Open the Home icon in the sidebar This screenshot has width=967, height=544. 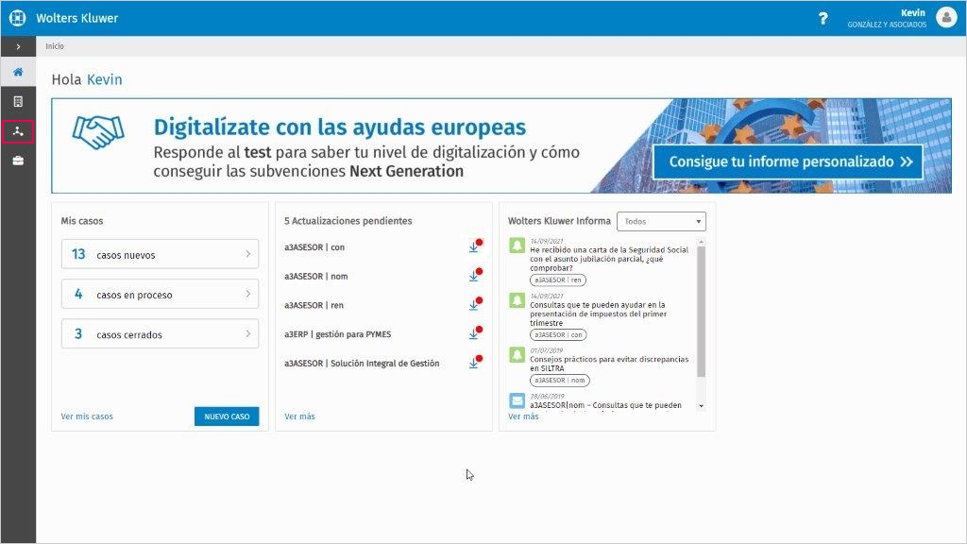click(18, 72)
